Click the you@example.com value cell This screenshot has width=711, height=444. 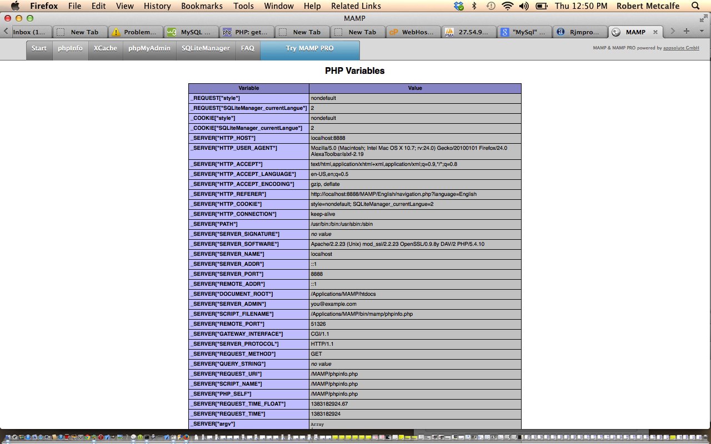[415, 304]
